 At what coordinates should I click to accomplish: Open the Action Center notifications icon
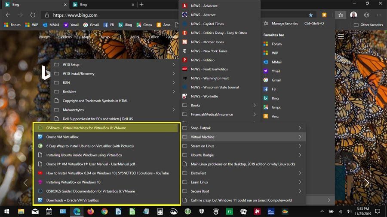click(378, 211)
